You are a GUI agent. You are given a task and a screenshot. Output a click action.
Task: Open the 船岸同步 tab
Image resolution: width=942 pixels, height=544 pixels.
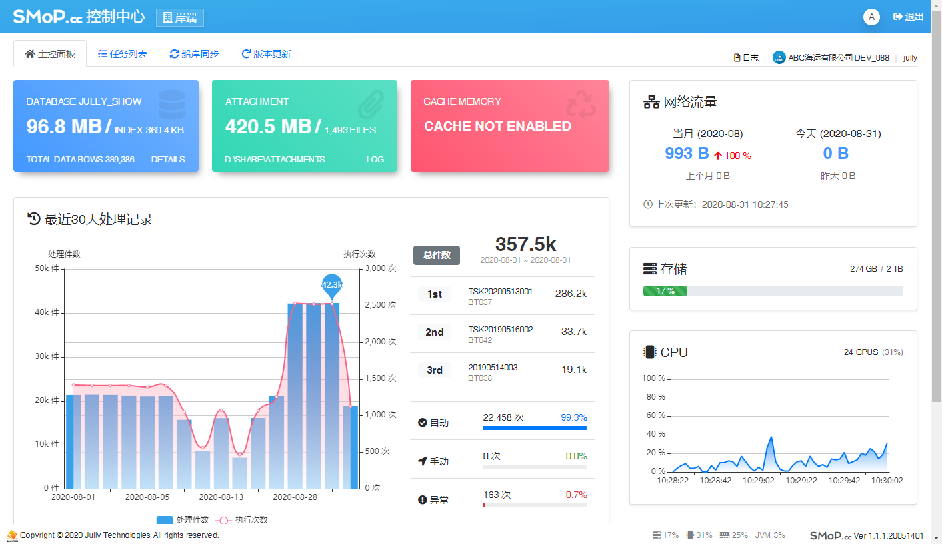(x=194, y=54)
